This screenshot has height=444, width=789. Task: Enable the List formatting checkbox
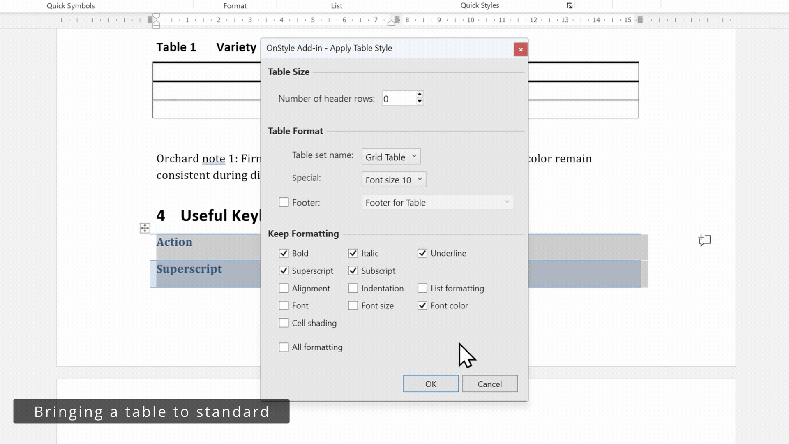tap(422, 288)
